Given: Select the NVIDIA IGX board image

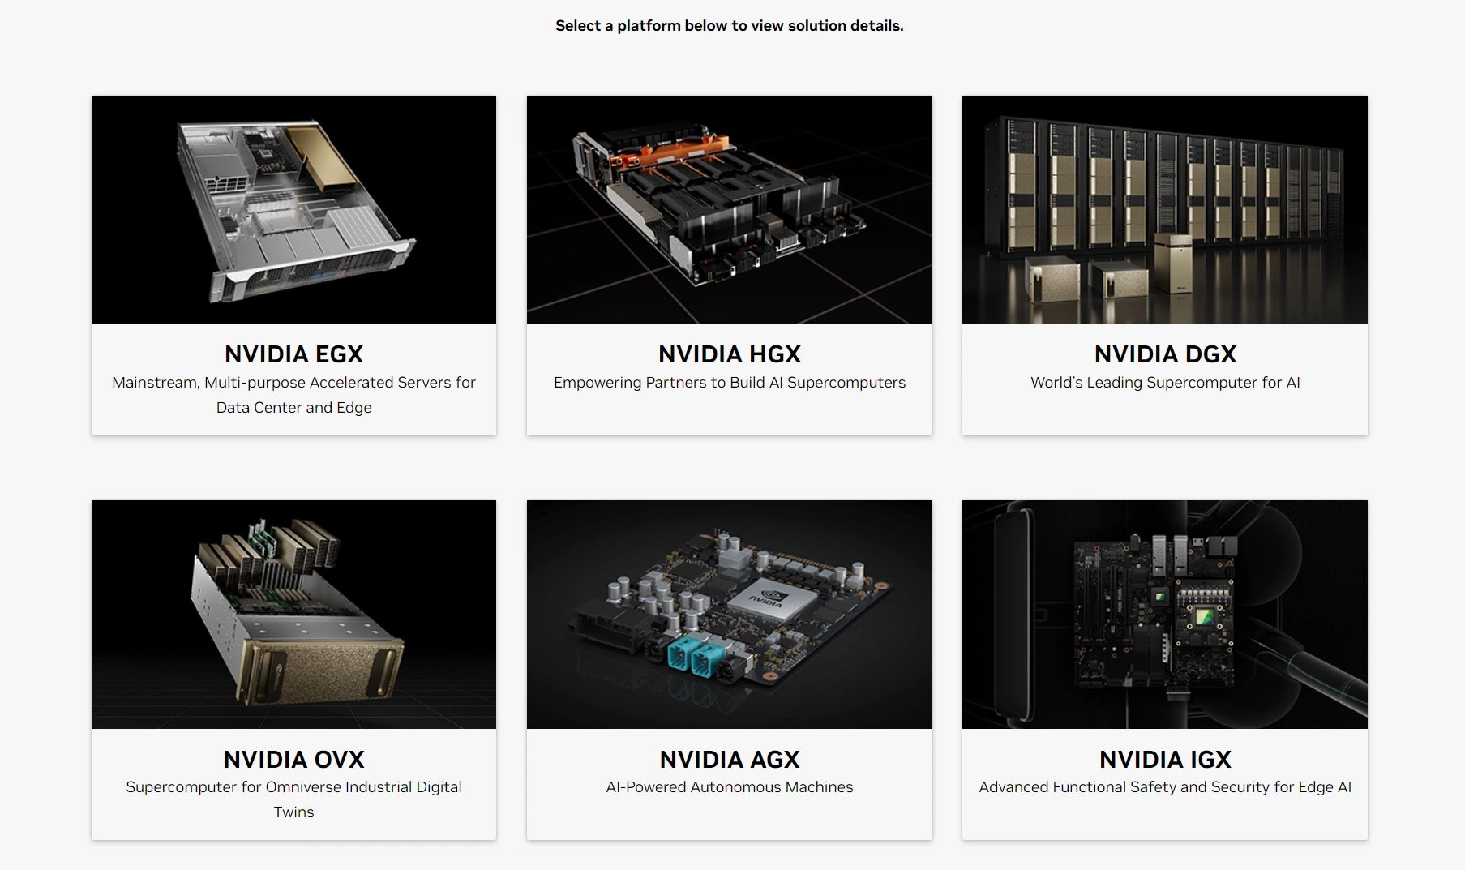Looking at the screenshot, I should coord(1164,615).
